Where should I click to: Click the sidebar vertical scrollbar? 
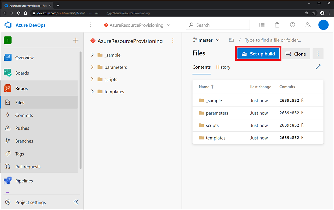80,110
